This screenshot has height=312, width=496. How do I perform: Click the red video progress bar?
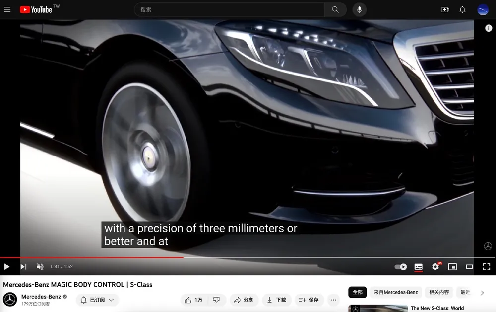(92, 257)
